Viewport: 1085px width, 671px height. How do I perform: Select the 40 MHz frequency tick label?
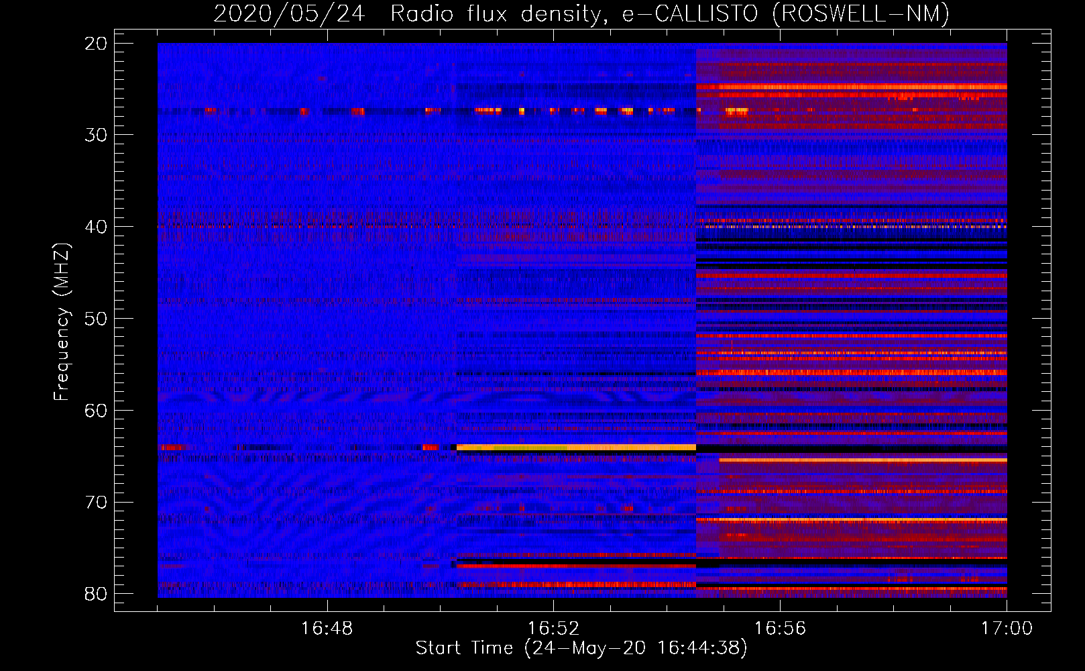pyautogui.click(x=97, y=227)
